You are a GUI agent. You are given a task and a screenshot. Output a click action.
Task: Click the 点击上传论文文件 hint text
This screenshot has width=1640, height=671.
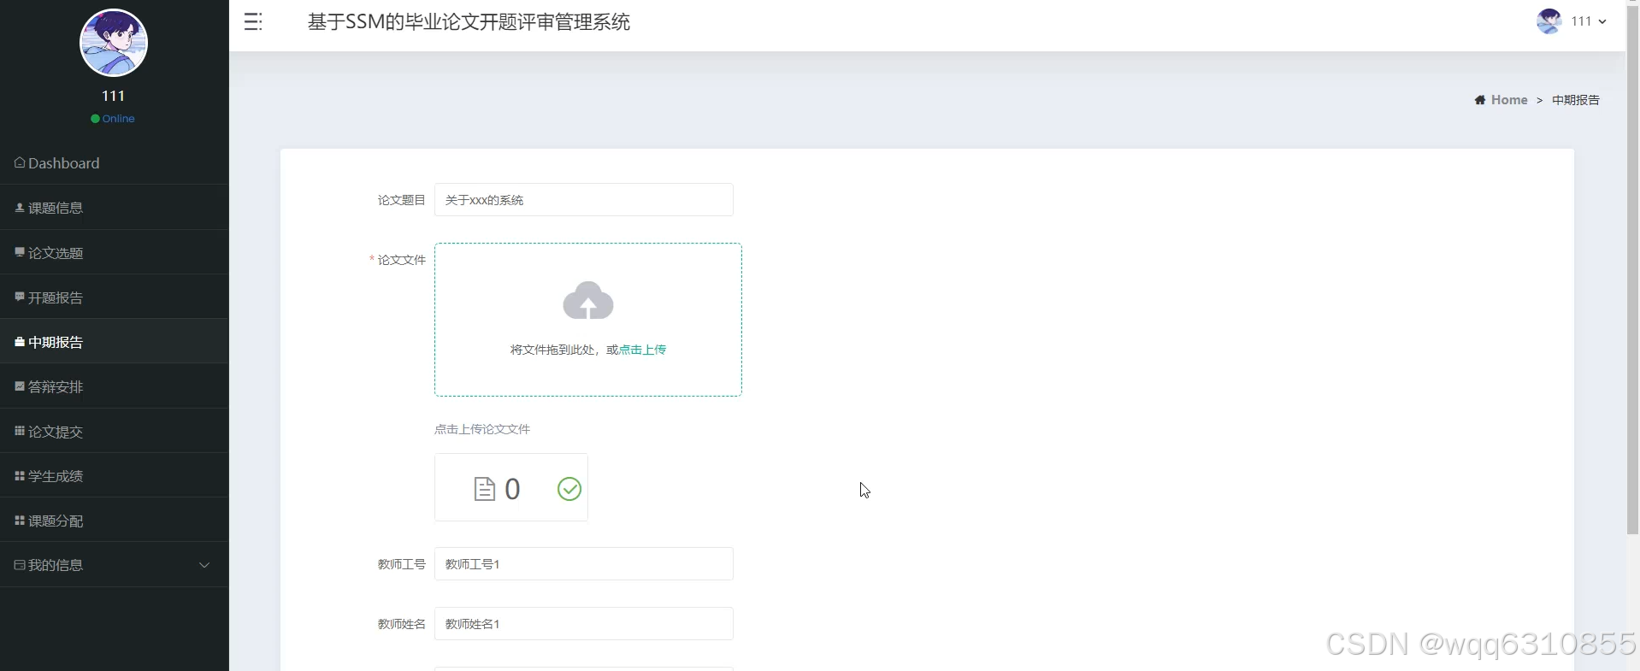(x=482, y=429)
